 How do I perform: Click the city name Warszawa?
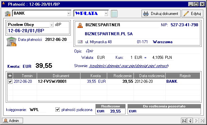point(163,42)
